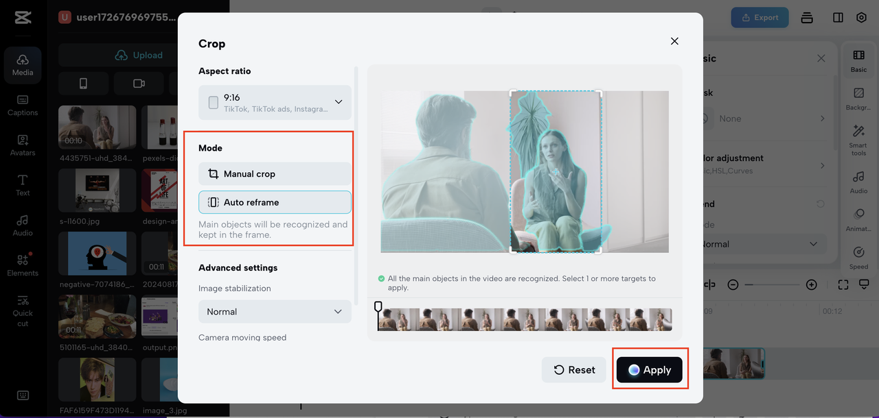The image size is (879, 418).
Task: Click the Upload button
Action: click(x=139, y=55)
